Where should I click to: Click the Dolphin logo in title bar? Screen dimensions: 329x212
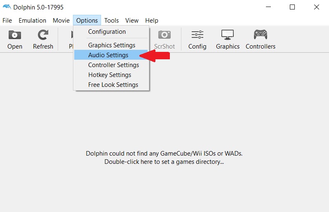click(x=7, y=7)
